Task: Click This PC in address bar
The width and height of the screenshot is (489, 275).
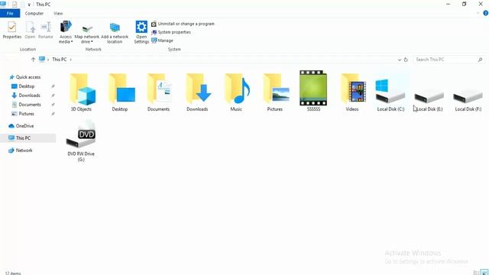Action: coord(60,60)
